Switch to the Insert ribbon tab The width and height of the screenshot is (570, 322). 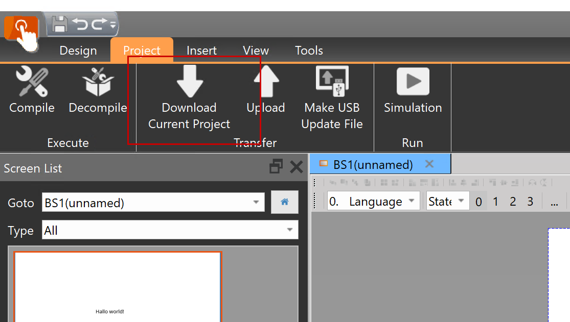(201, 51)
